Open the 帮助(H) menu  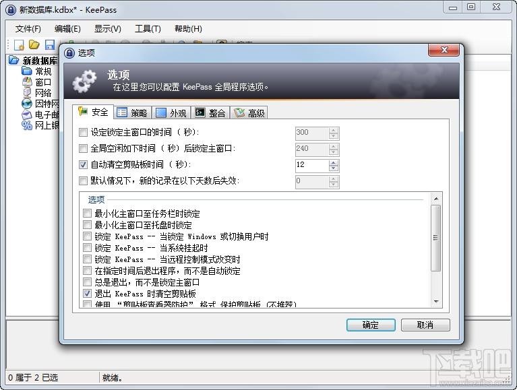[x=188, y=29]
